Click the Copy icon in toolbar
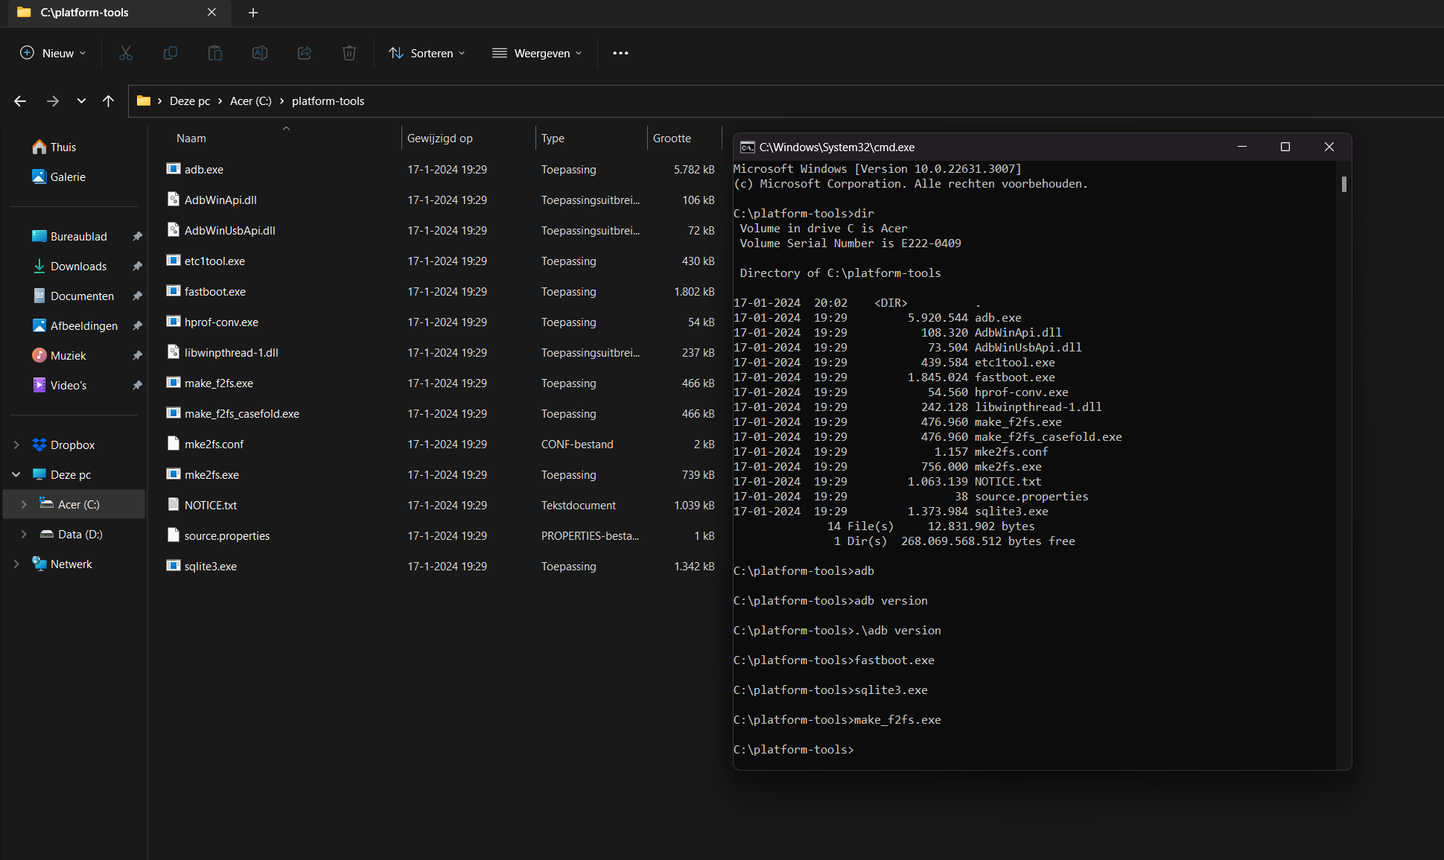 (x=170, y=53)
